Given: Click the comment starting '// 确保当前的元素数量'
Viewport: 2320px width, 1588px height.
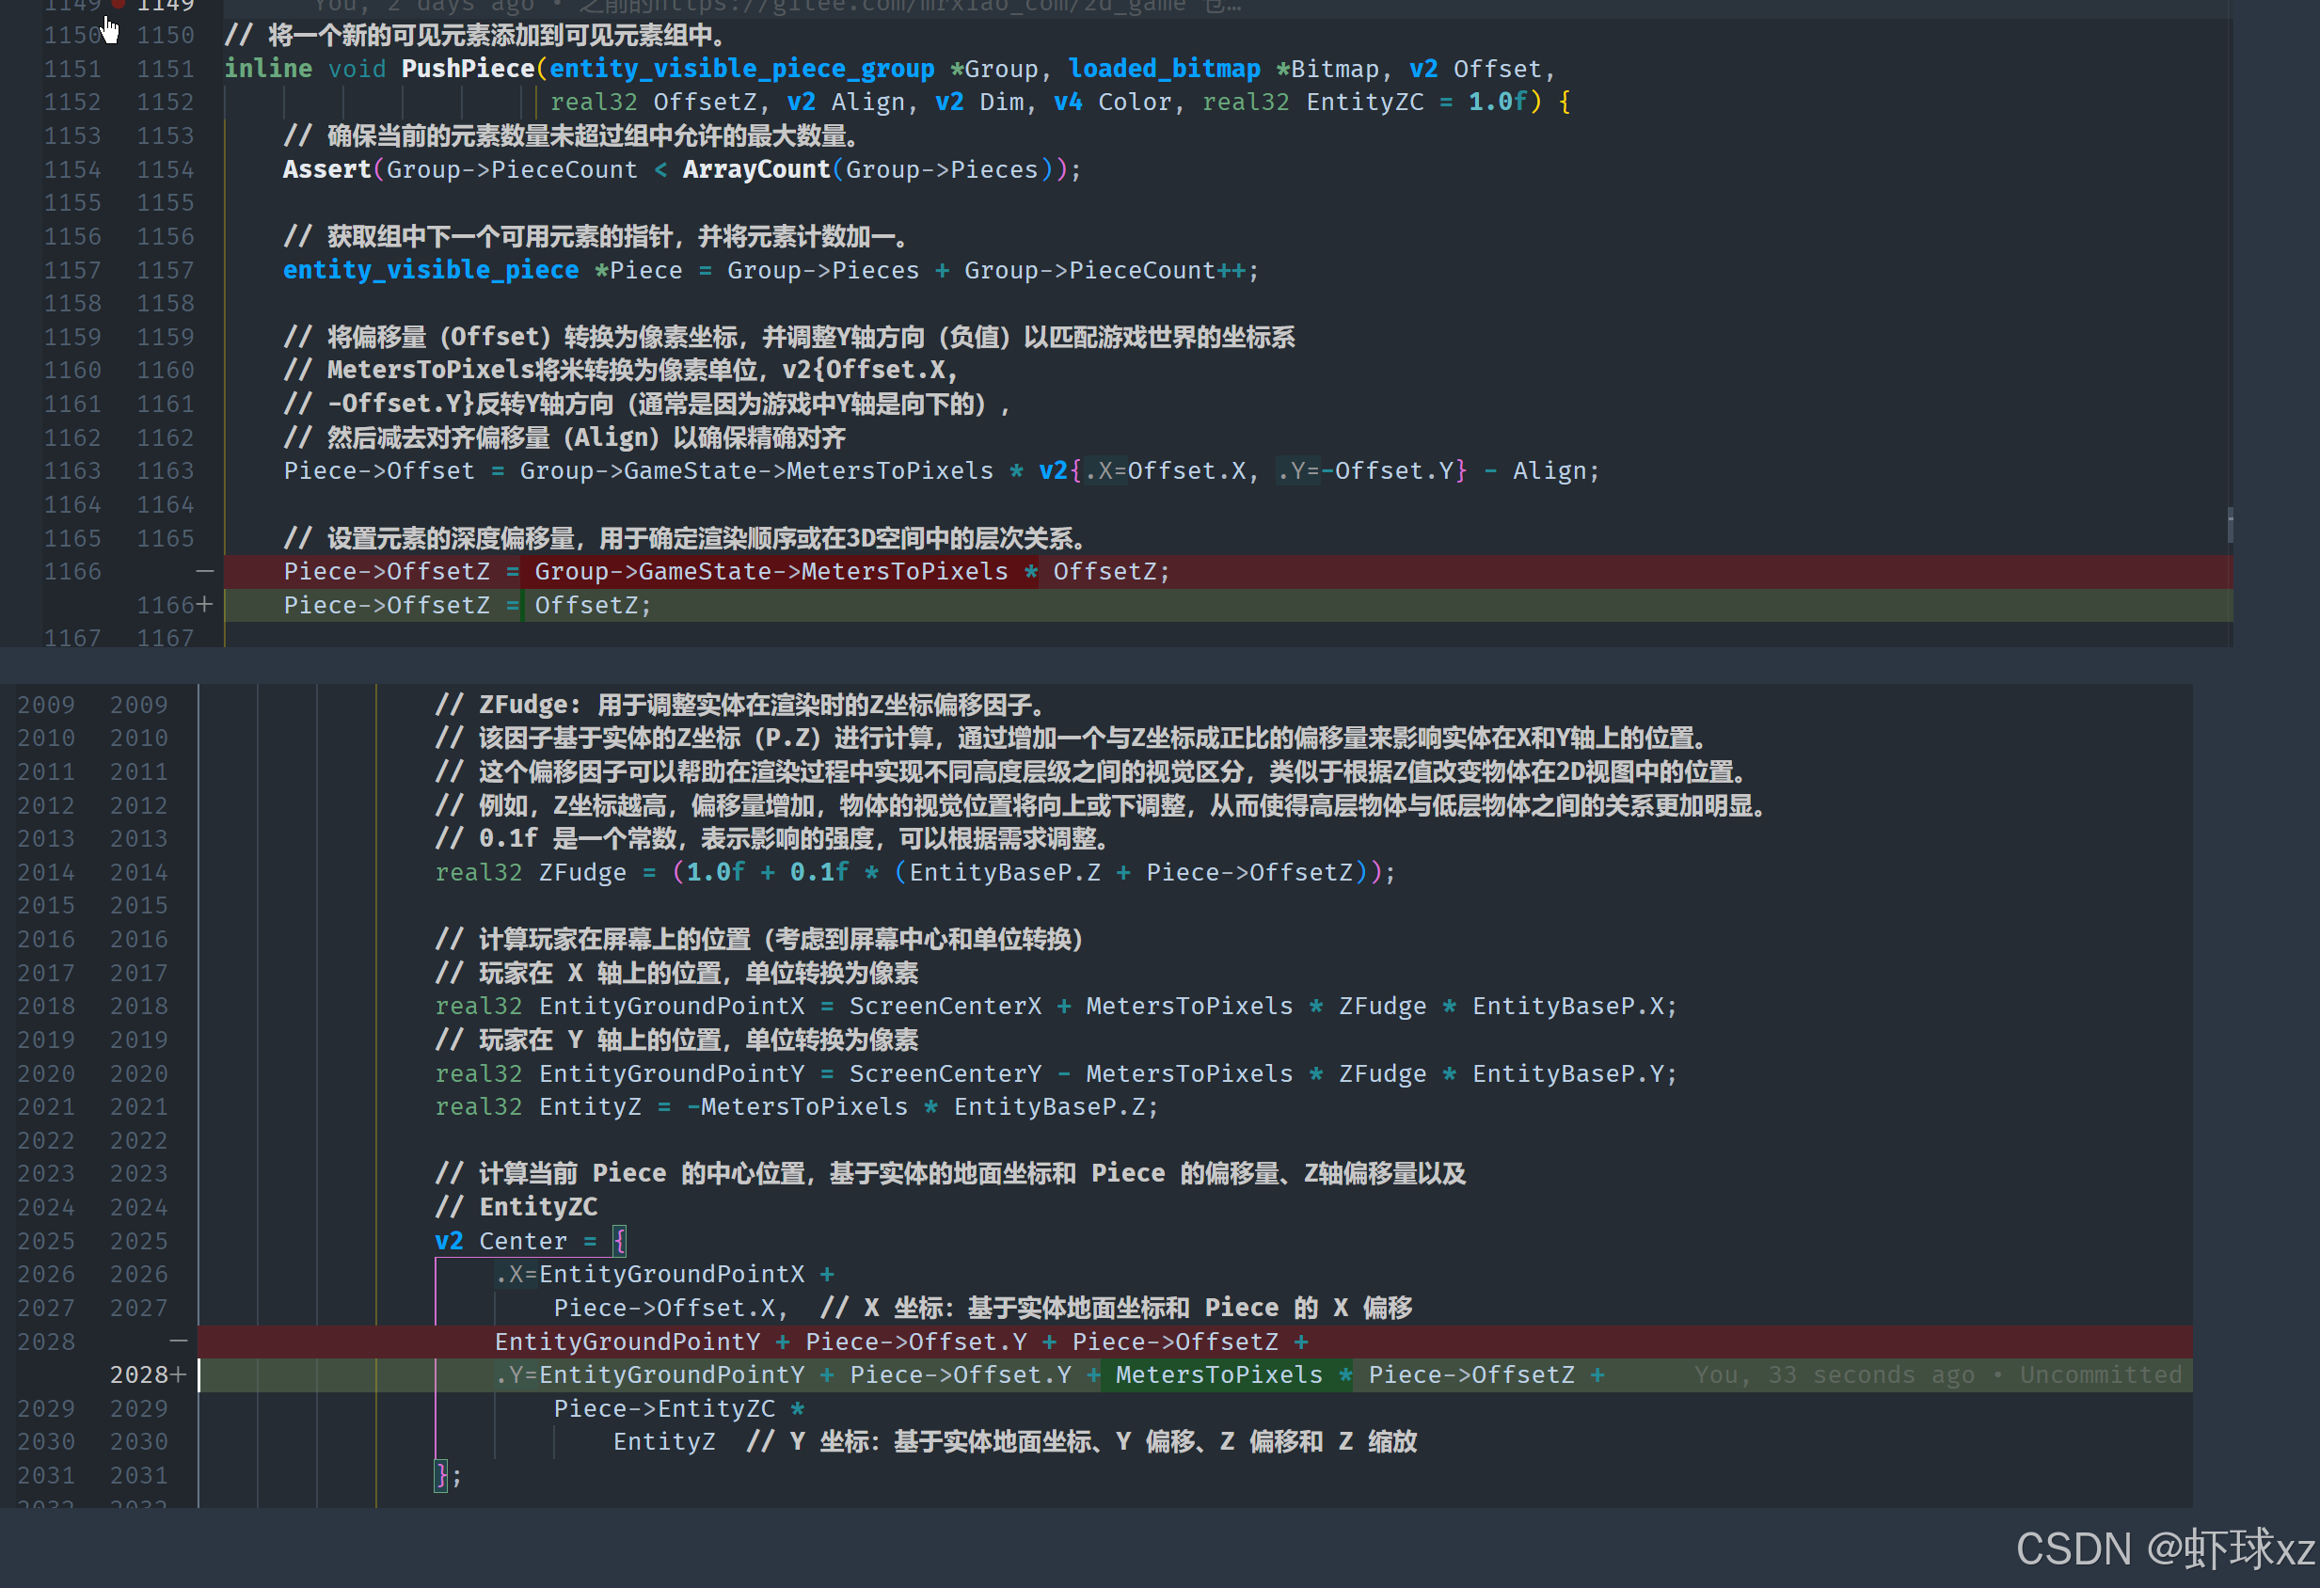Looking at the screenshot, I should pos(571,135).
